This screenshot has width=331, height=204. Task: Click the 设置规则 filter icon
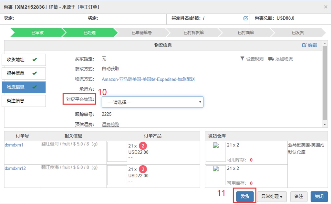coord(243,59)
